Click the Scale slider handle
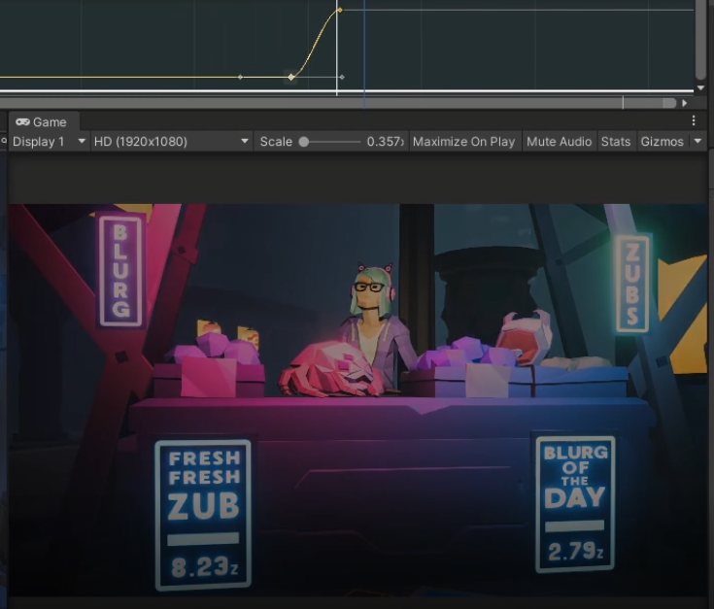Image resolution: width=714 pixels, height=609 pixels. (304, 142)
